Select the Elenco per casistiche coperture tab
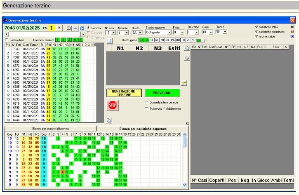Screen dimensions: 299x195 [142, 129]
